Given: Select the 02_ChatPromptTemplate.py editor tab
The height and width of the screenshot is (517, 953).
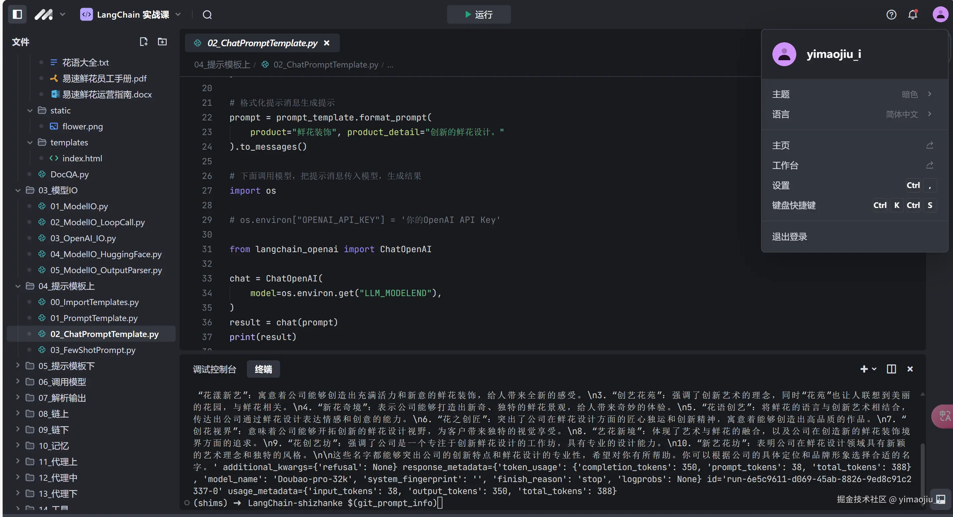Looking at the screenshot, I should click(x=262, y=43).
